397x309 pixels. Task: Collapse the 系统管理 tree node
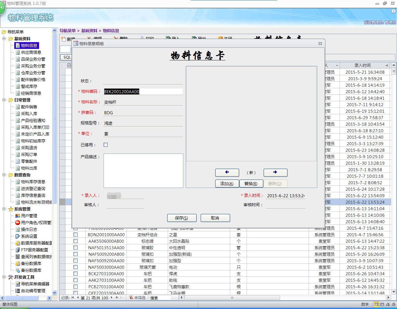point(4,209)
